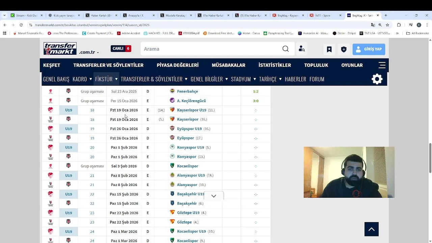Expand club TRANSFERLER & SÖYLENTİLER submenu arrow
Viewport: 432px width, 243px height.
point(186,79)
